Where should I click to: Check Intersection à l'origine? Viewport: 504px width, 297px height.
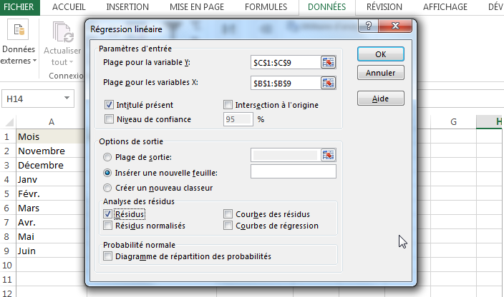point(228,105)
